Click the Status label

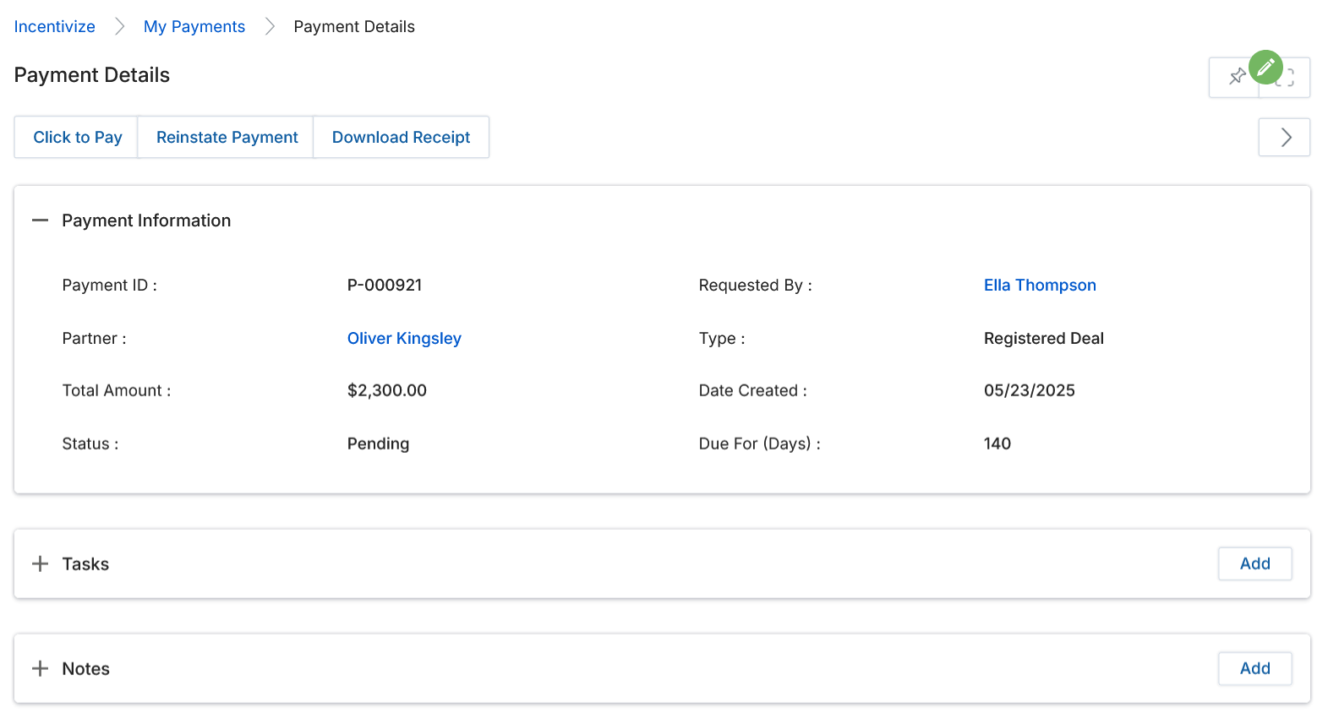tap(90, 444)
